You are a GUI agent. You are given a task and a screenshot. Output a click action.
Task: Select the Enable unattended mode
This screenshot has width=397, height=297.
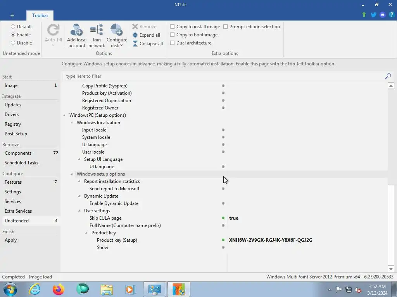click(13, 34)
